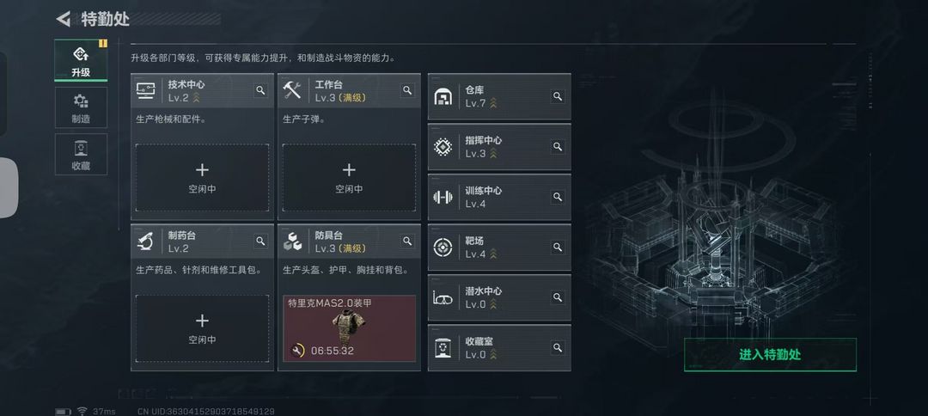Inspect 工作台 with its magnifier icon
Image resolution: width=928 pixels, height=416 pixels.
click(x=407, y=90)
